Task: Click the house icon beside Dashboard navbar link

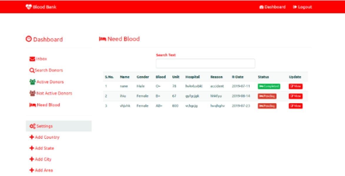Action: click(261, 7)
